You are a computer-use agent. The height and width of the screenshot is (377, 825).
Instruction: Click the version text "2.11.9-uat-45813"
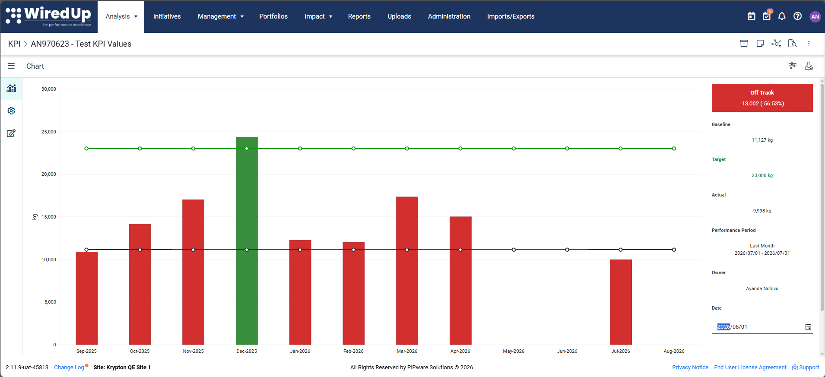pyautogui.click(x=27, y=367)
